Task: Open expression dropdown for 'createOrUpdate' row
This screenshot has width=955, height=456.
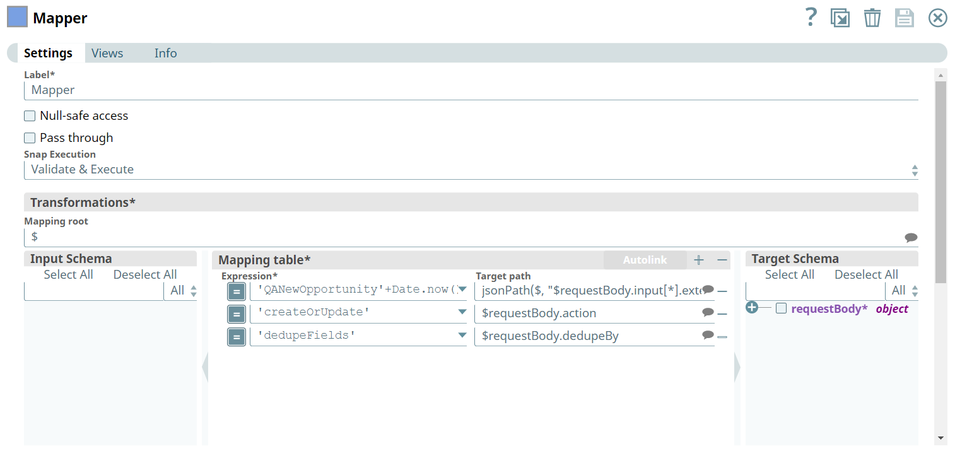Action: point(462,312)
